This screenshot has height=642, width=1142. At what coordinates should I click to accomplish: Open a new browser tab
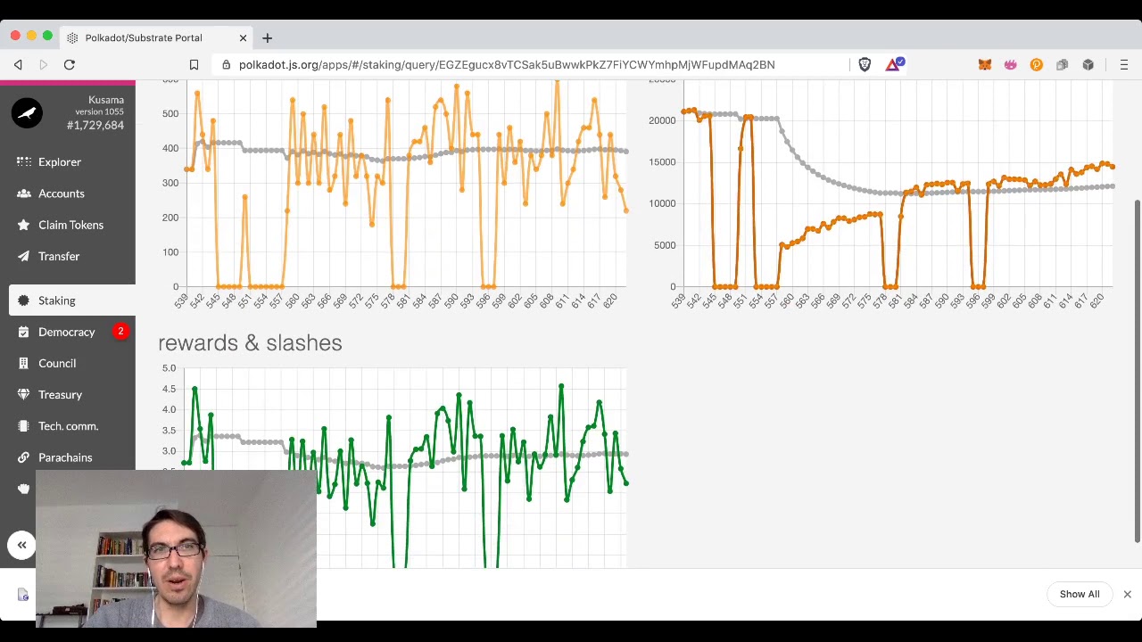267,37
